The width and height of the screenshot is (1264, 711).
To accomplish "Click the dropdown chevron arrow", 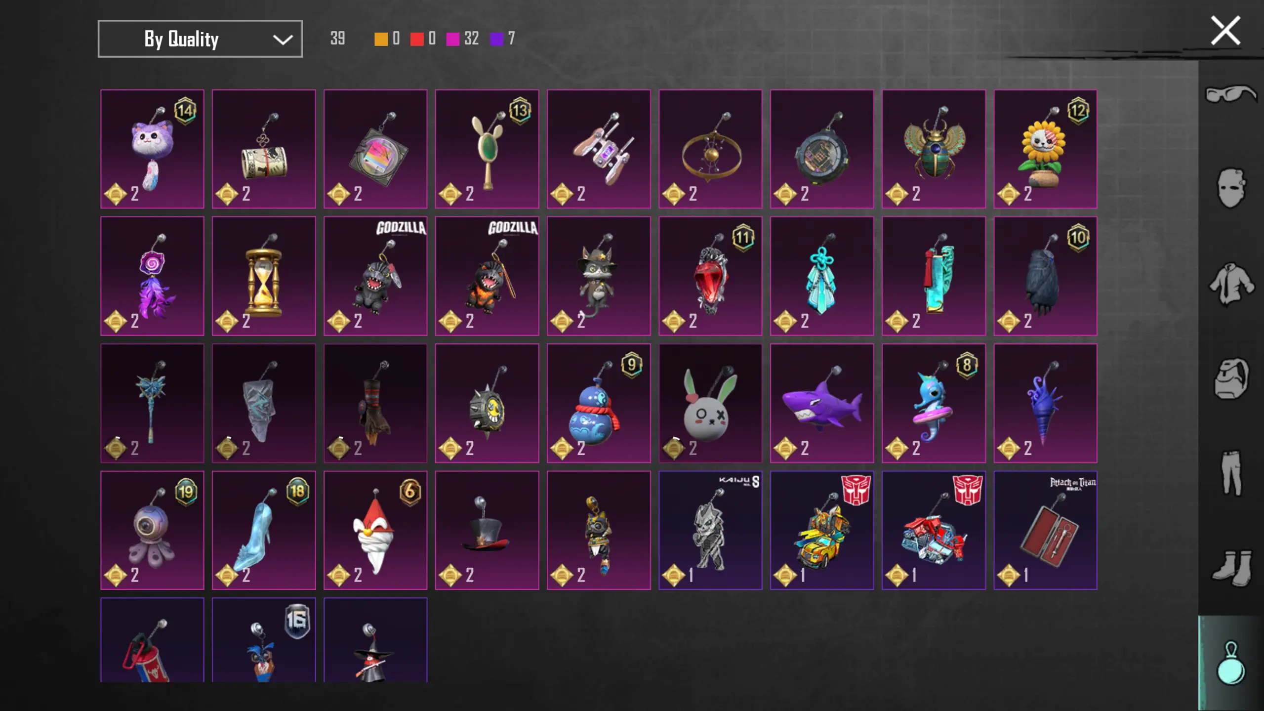I will point(283,40).
